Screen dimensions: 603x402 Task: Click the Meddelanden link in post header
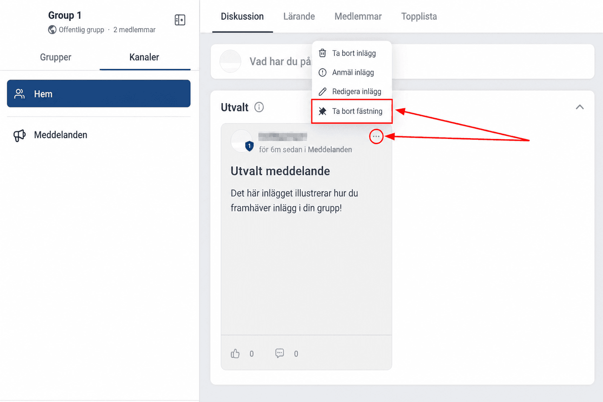pyautogui.click(x=330, y=150)
